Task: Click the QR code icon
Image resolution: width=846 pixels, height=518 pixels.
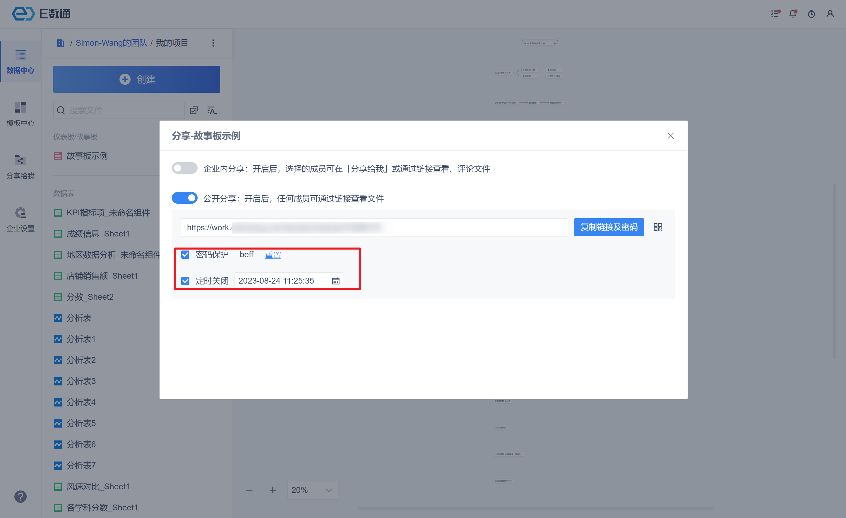Action: tap(657, 227)
